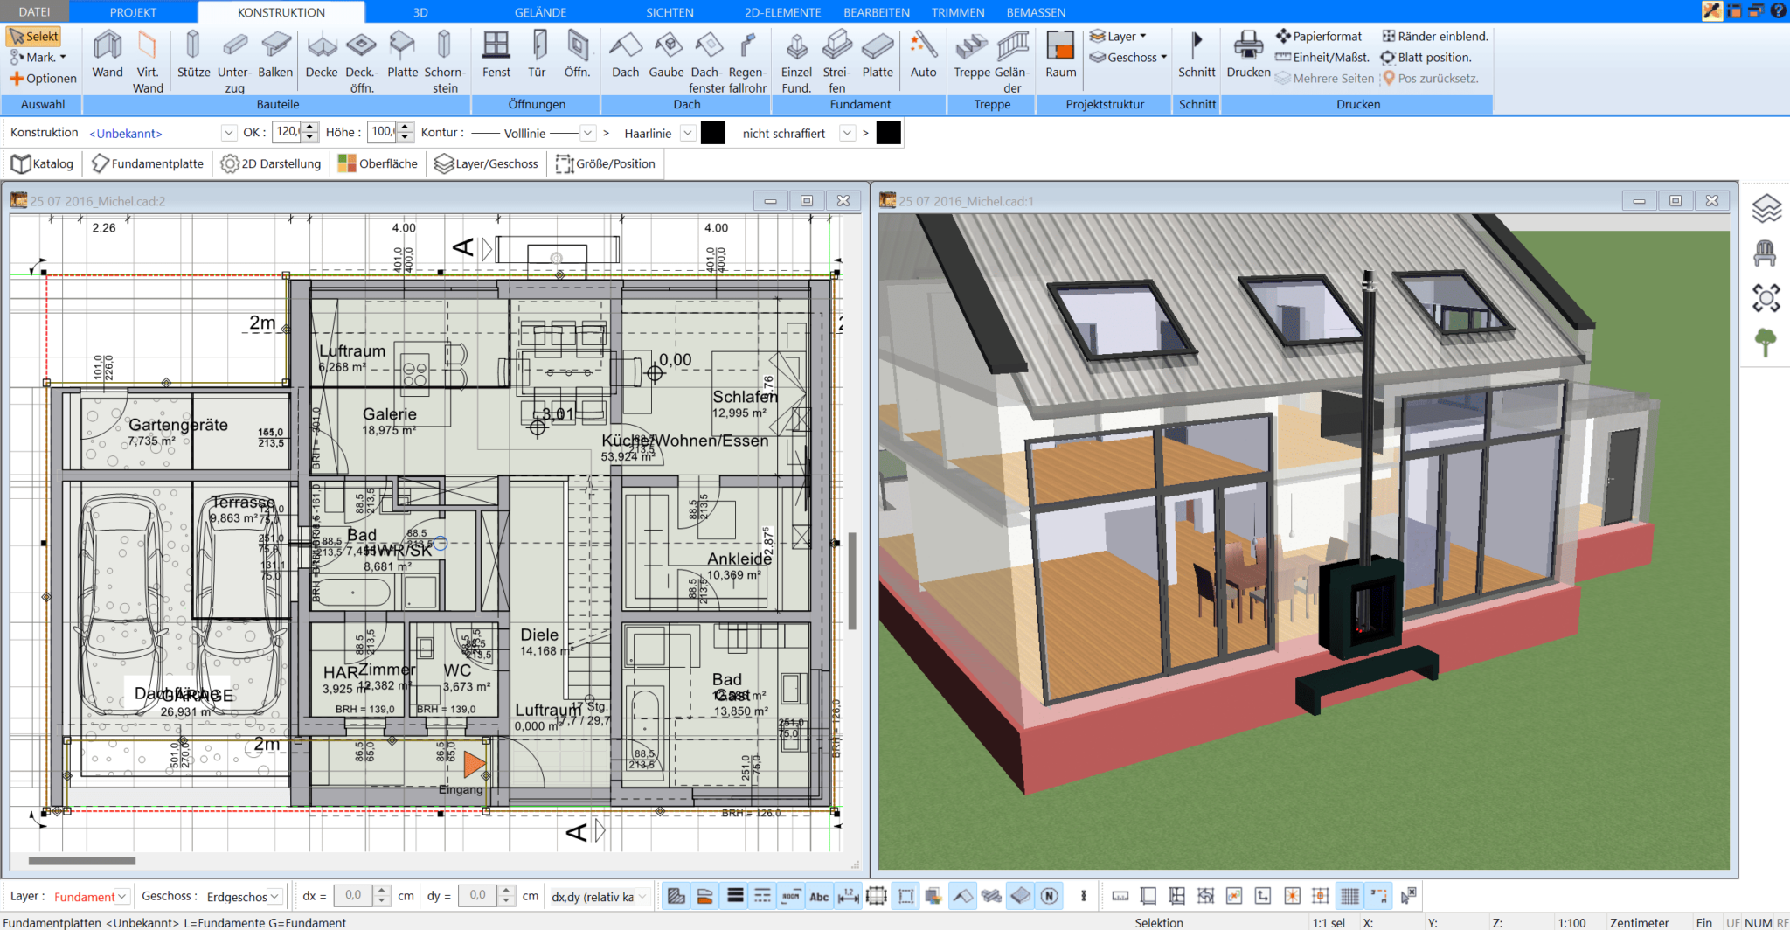Screen dimensions: 1790x930
Task: Toggle the grid display button
Action: 1349,896
